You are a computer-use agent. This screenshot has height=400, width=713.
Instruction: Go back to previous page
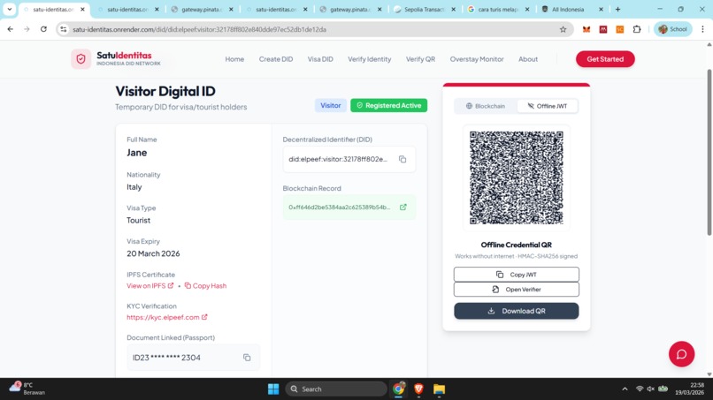click(10, 29)
